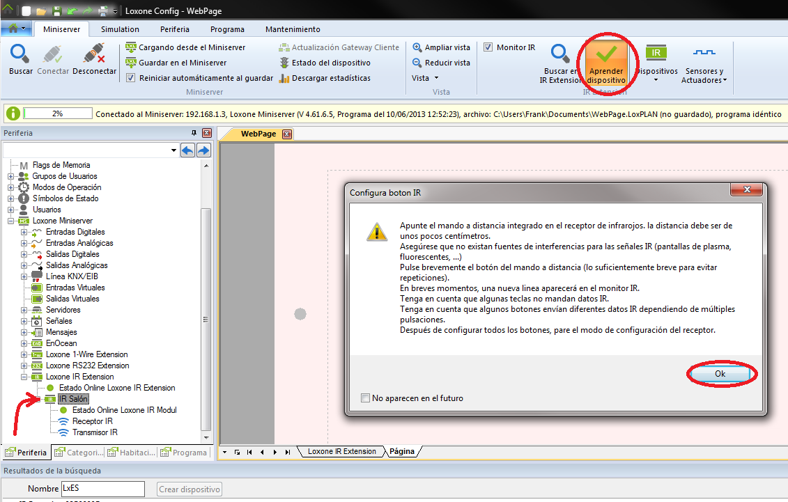Viewport: 788px width, 502px height.
Task: Open the Mantenimiento ribbon tab
Action: coord(293,29)
